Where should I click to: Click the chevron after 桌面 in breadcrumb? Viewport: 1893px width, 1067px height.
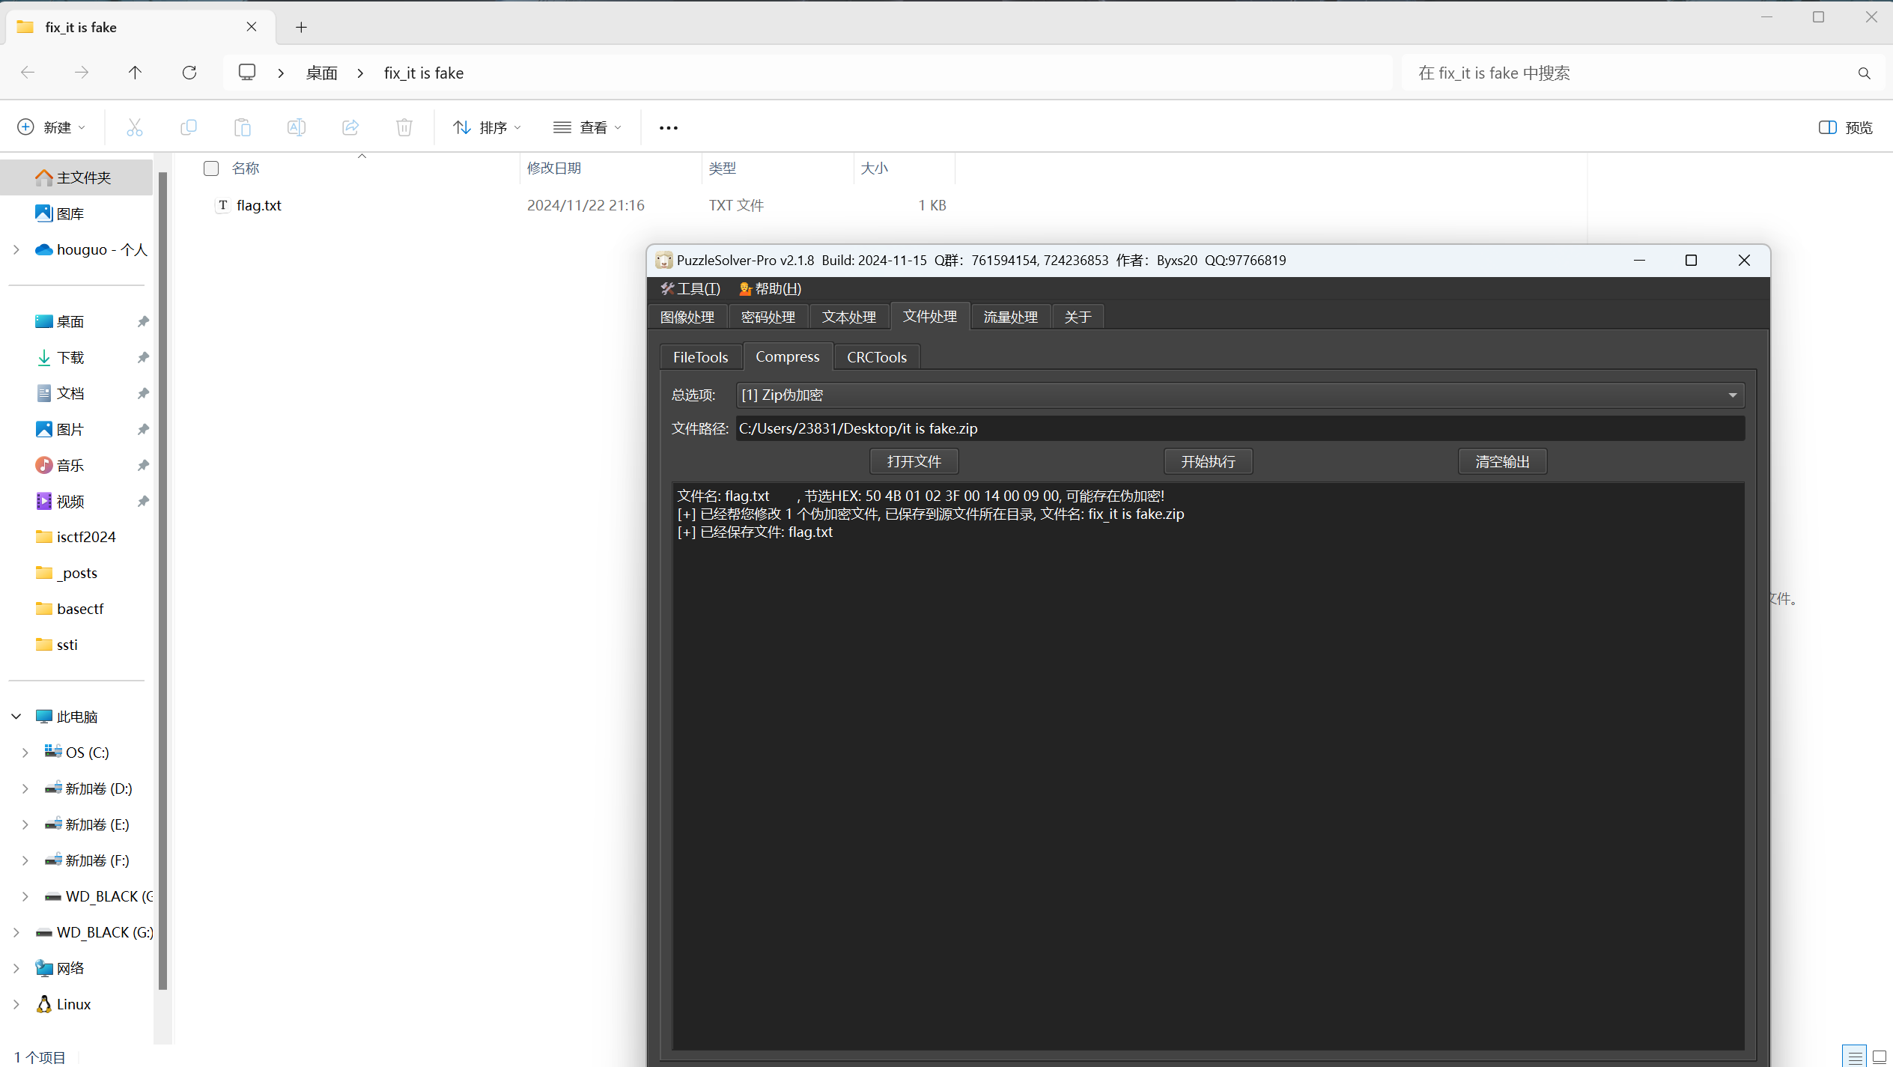pos(361,73)
